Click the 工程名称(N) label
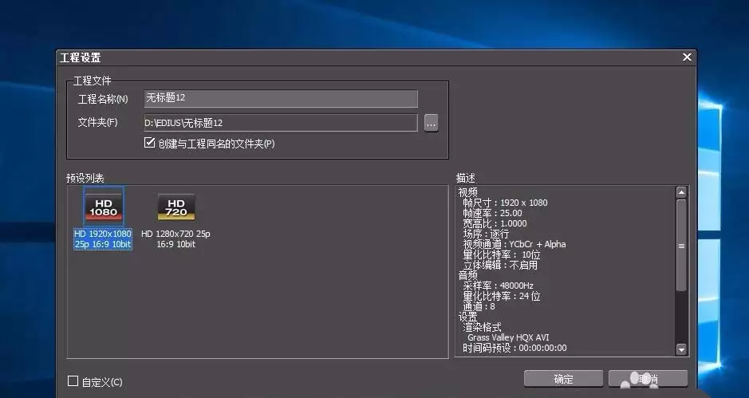 pyautogui.click(x=103, y=100)
